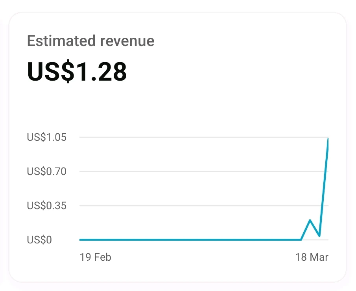Click the steep final rising line segment
356x291 pixels.
click(x=324, y=187)
